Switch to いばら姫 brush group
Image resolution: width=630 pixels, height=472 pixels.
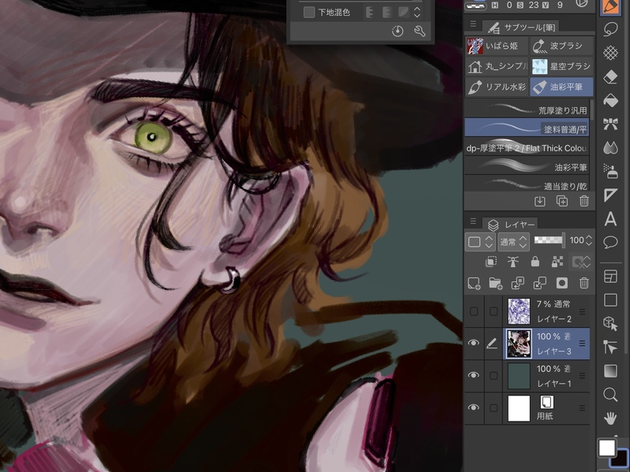(497, 46)
